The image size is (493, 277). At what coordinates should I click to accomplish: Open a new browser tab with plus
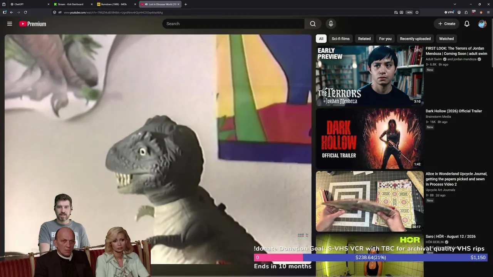tap(186, 4)
